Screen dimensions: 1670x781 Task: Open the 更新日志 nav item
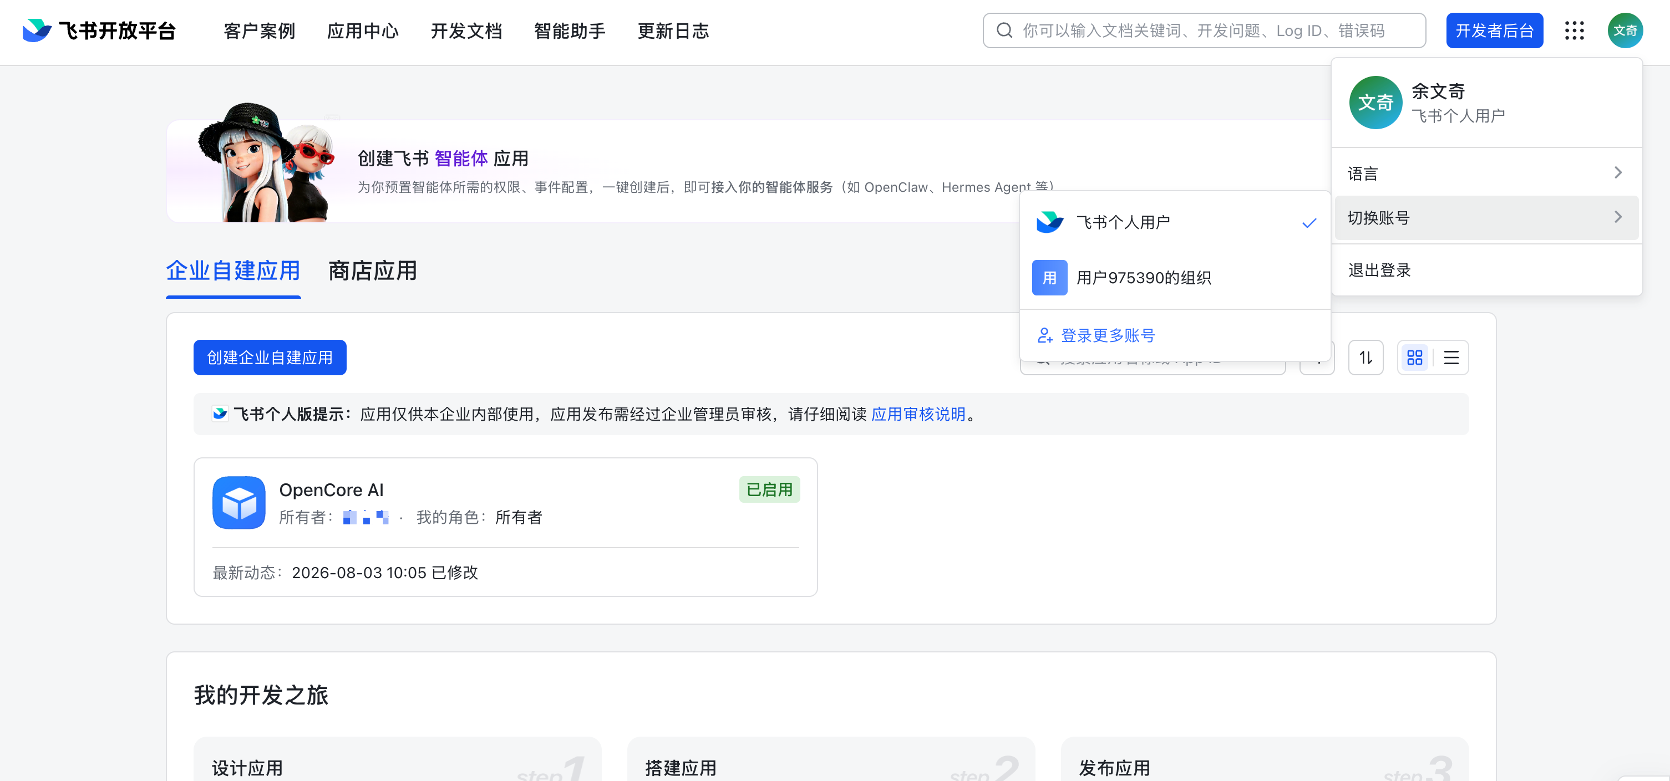tap(673, 30)
